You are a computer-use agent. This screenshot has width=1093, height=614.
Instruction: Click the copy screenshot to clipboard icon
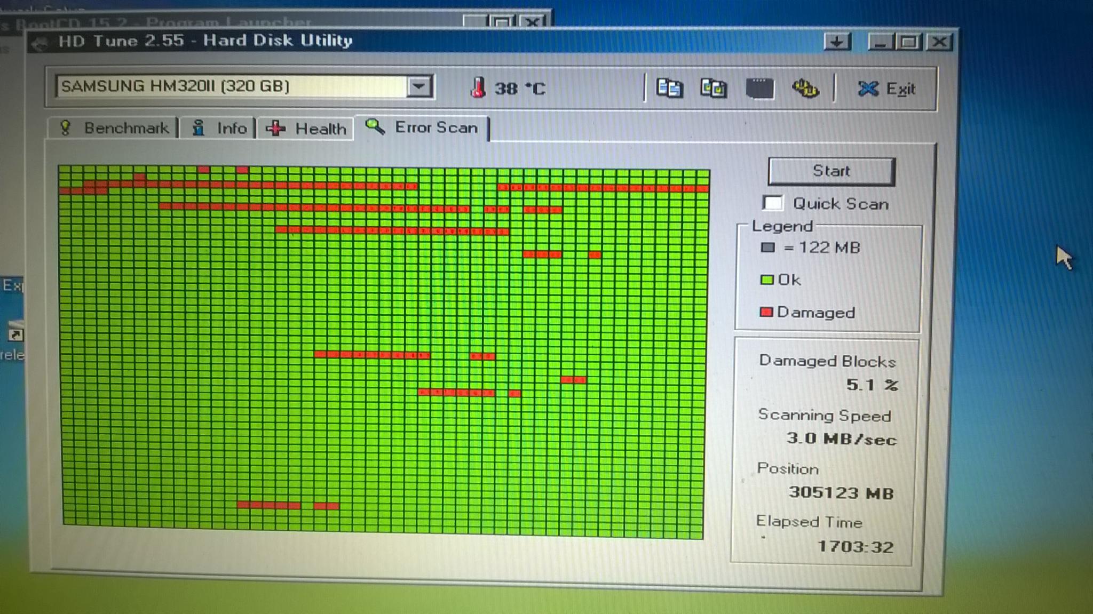714,88
